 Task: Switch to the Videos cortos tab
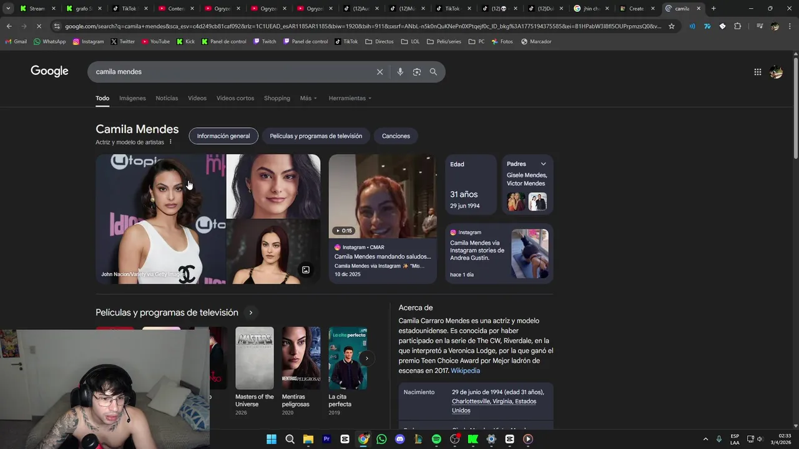pos(235,98)
